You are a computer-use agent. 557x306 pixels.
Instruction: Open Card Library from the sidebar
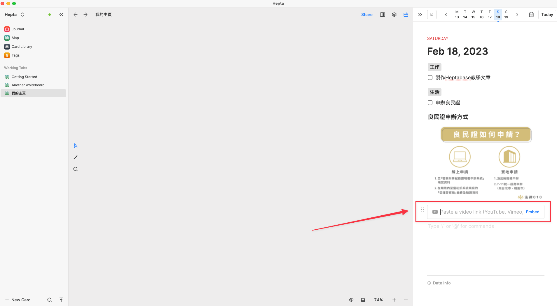pyautogui.click(x=22, y=47)
